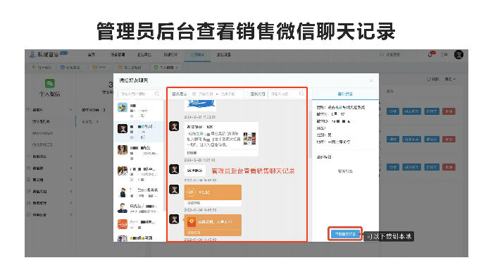Click sender avatar beside the red packet message
Viewport: 493px width, 277px height.
pos(174,219)
